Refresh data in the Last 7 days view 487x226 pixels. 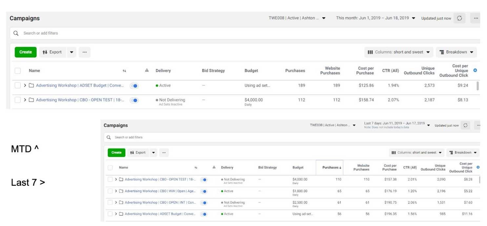point(465,125)
